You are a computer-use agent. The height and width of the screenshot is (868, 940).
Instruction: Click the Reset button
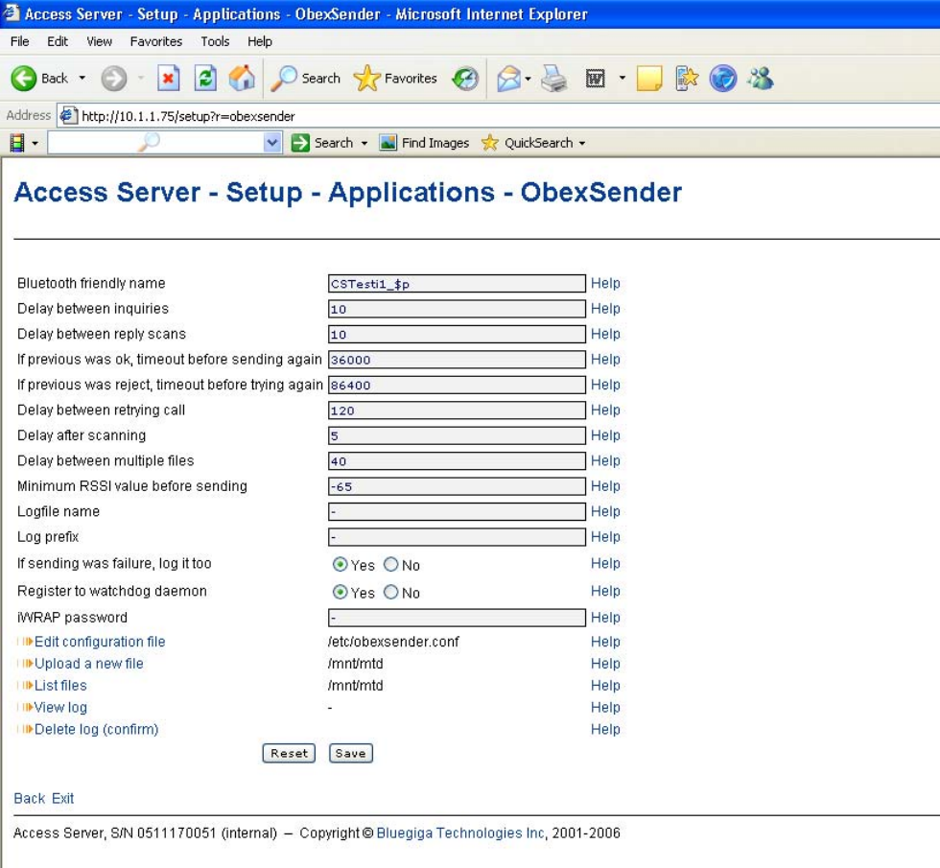pyautogui.click(x=289, y=754)
